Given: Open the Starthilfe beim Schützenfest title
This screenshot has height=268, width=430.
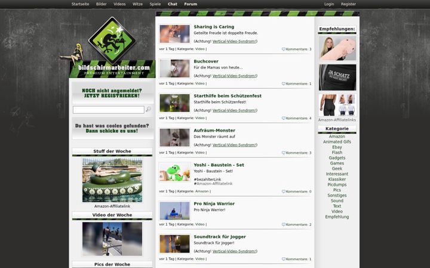Looking at the screenshot, I should (x=228, y=96).
